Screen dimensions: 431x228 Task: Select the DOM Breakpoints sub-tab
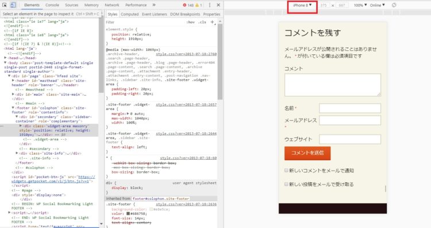[185, 14]
